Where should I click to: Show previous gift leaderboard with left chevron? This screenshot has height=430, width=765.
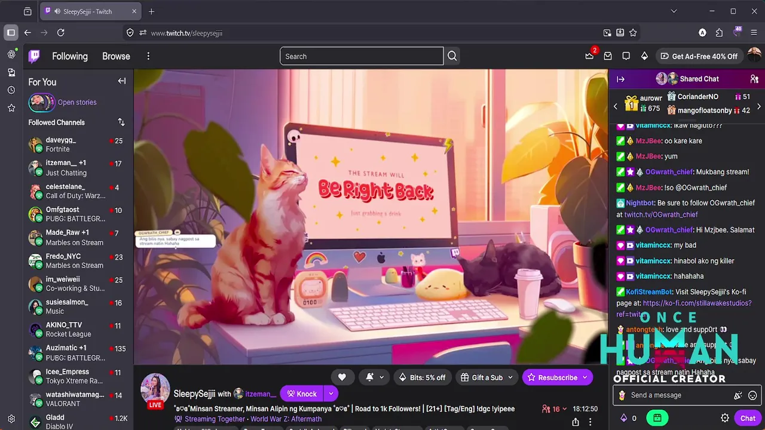(x=616, y=106)
